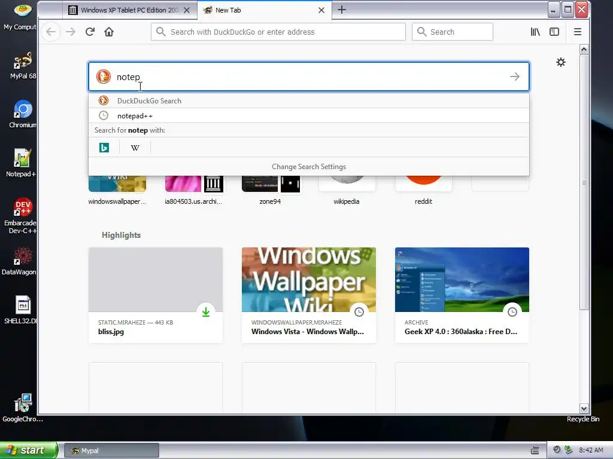This screenshot has height=459, width=613.
Task: Search with Wikipedia one-click engine icon
Action: coord(135,148)
